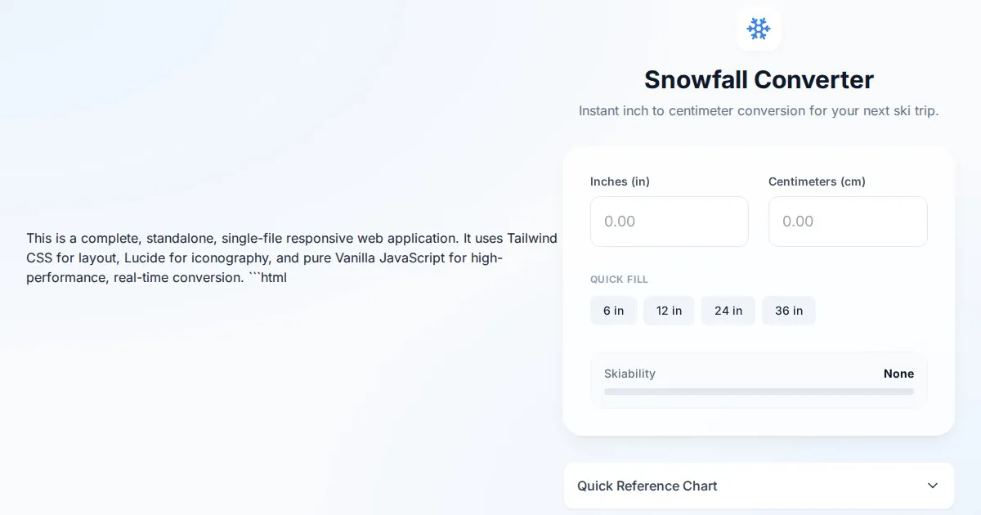
Task: Click the "```html" text in the description
Action: pyautogui.click(x=267, y=277)
